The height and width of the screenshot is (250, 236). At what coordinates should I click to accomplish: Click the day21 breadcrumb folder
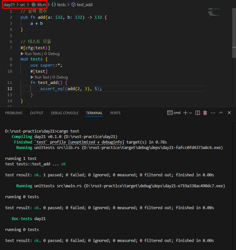click(x=9, y=5)
